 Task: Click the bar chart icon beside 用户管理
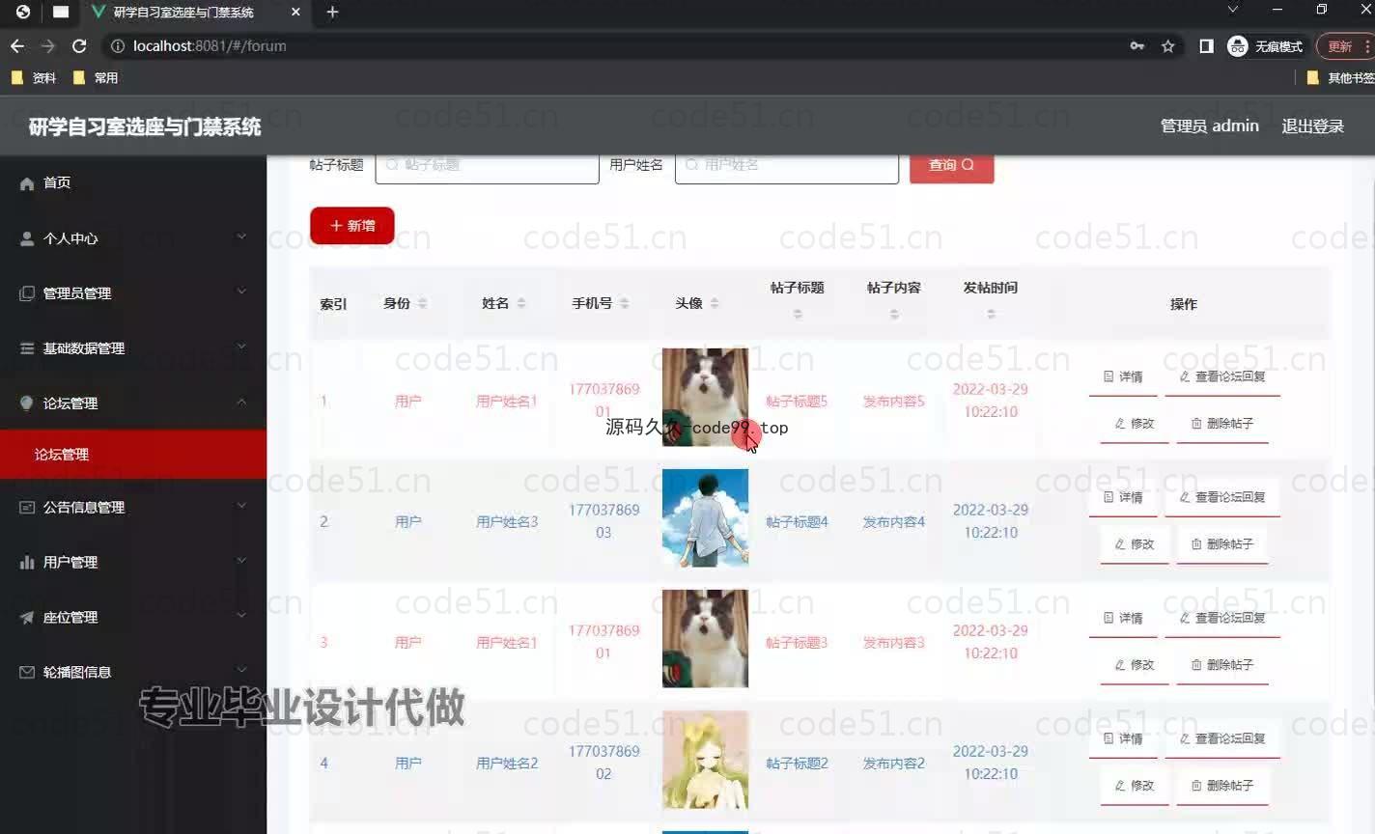27,562
